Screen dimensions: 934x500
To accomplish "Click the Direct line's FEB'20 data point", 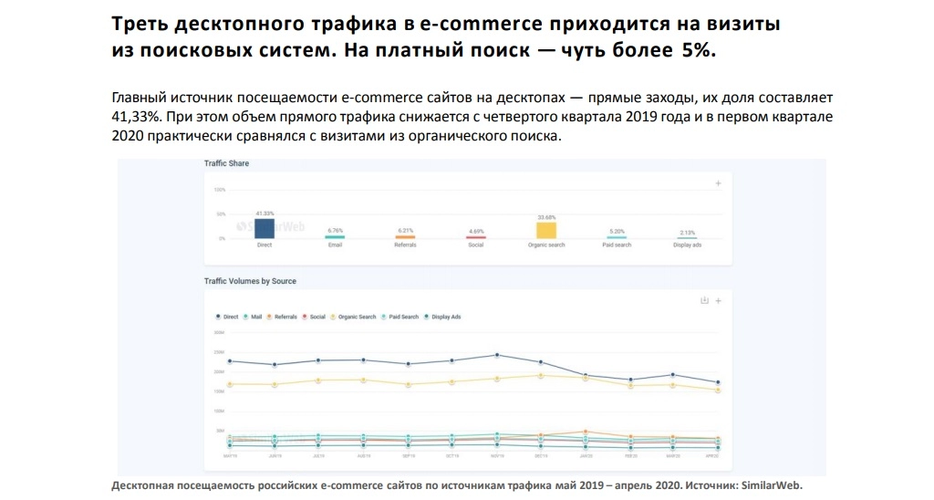I will pyautogui.click(x=631, y=380).
